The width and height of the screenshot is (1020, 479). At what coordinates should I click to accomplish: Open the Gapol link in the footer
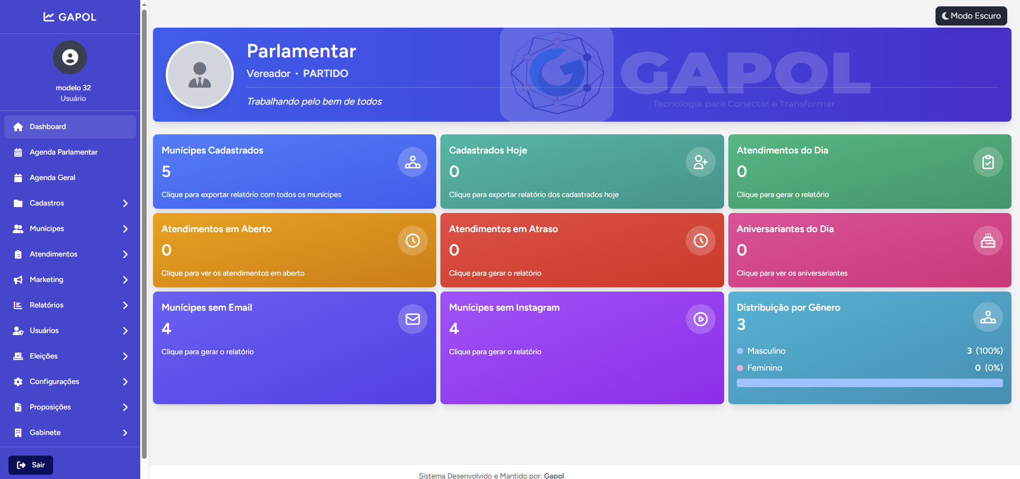tap(554, 475)
